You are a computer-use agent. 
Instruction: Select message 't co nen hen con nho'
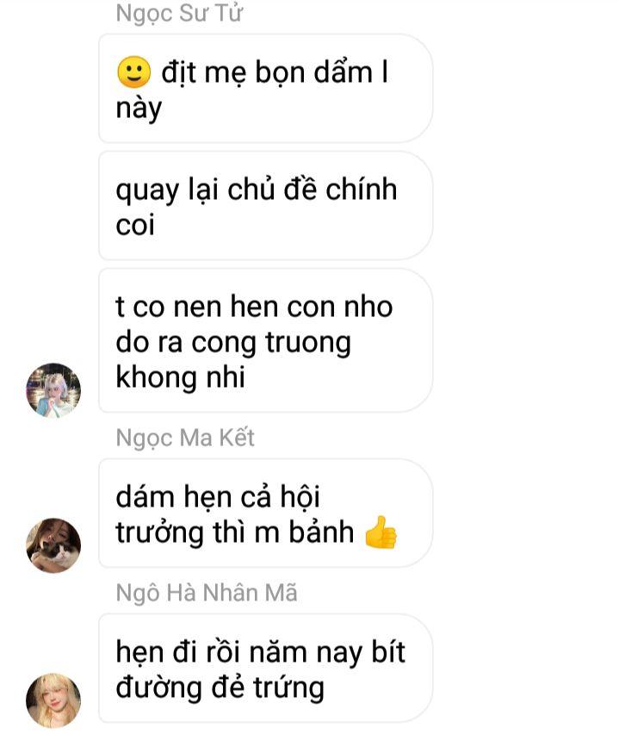coord(265,340)
